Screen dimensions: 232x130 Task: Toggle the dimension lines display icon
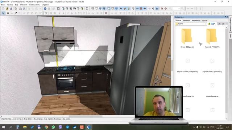(137, 9)
